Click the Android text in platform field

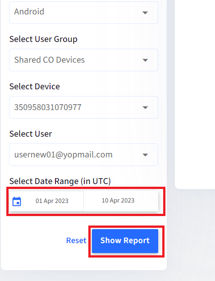29,12
